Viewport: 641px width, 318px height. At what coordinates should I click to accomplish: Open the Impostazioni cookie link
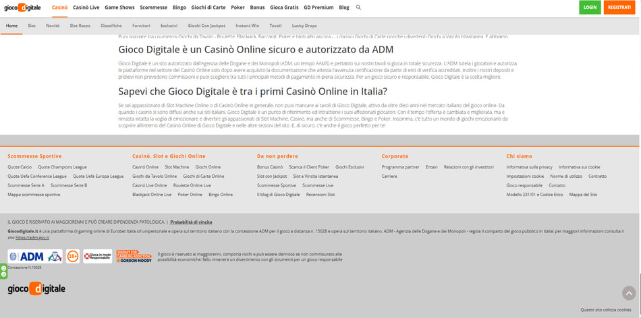526,177
